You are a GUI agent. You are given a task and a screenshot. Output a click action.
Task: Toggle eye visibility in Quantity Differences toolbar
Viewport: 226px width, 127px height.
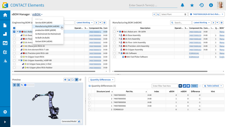click(180, 86)
